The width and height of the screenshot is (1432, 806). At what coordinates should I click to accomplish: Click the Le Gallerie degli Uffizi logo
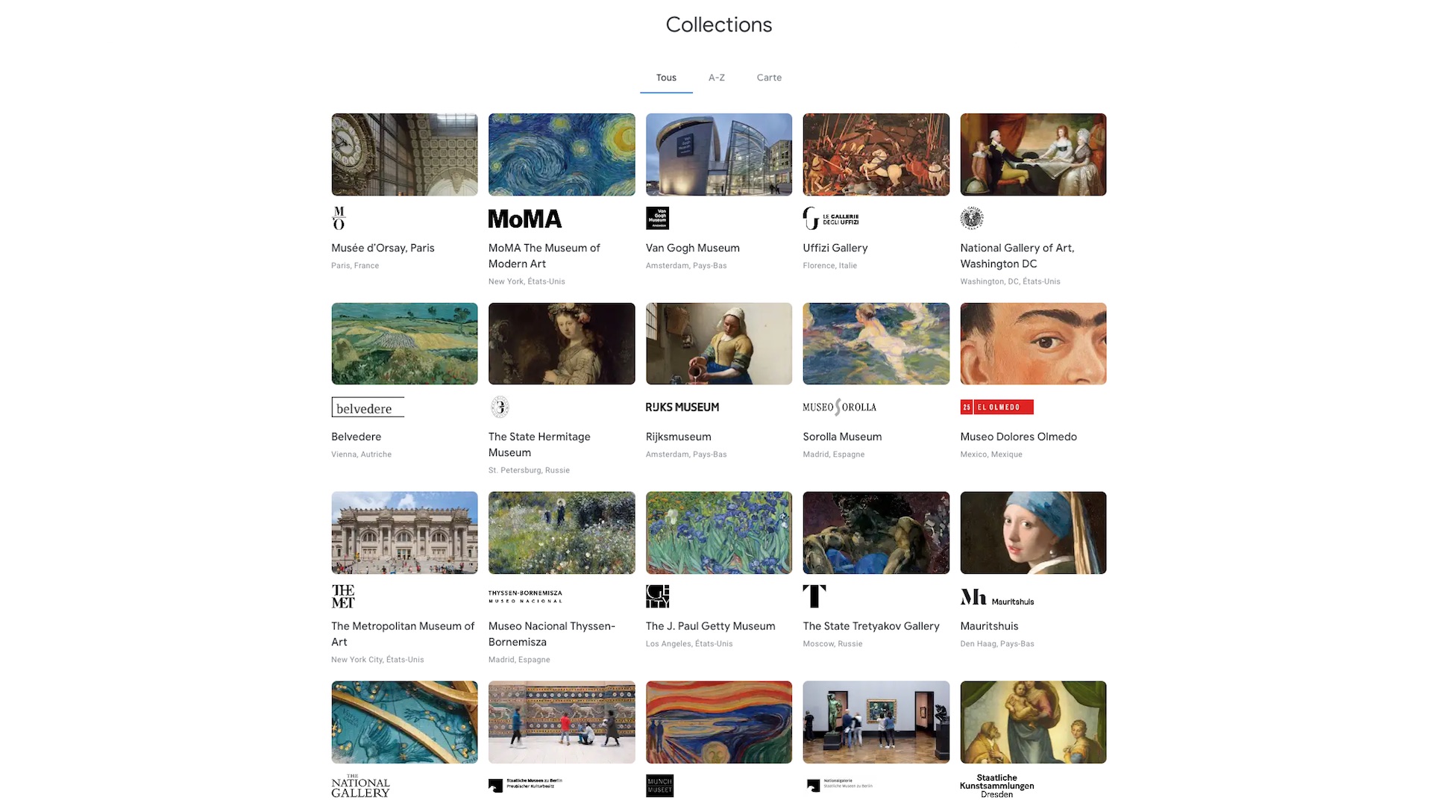pyautogui.click(x=831, y=218)
